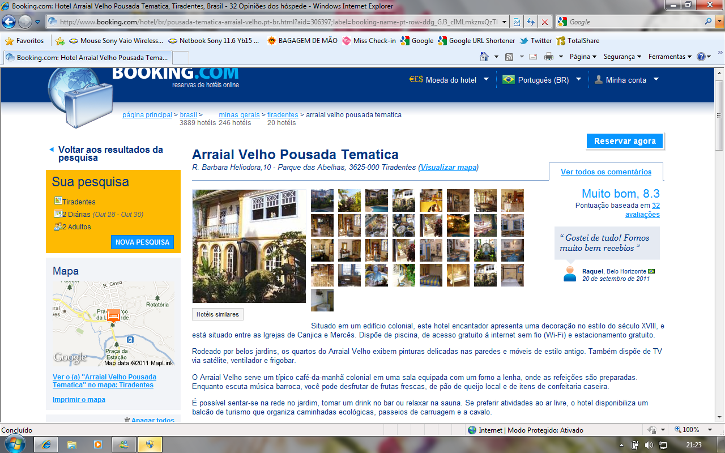Click the search magnifier icon in Google box
The width and height of the screenshot is (725, 453).
click(x=708, y=22)
